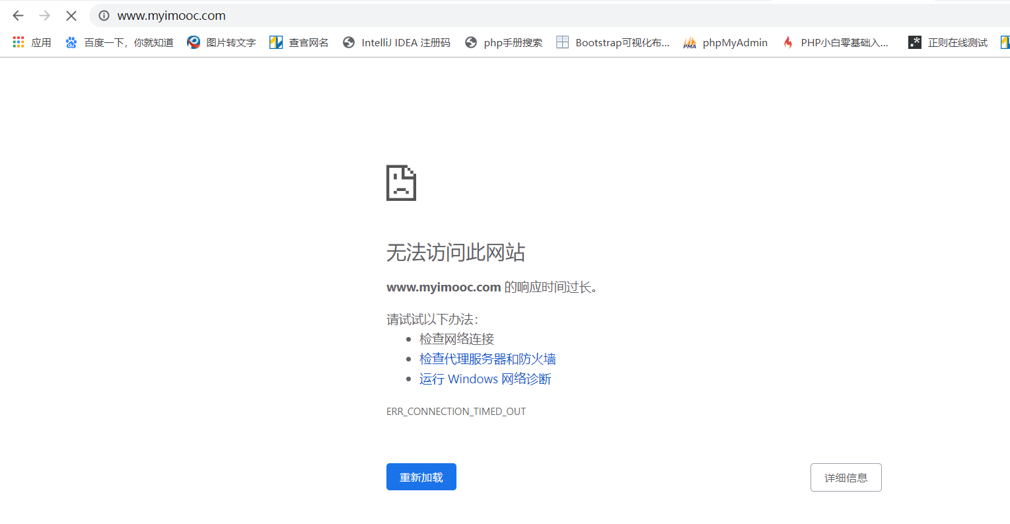The height and width of the screenshot is (524, 1010).
Task: Go back to the previous page
Action: tap(18, 15)
